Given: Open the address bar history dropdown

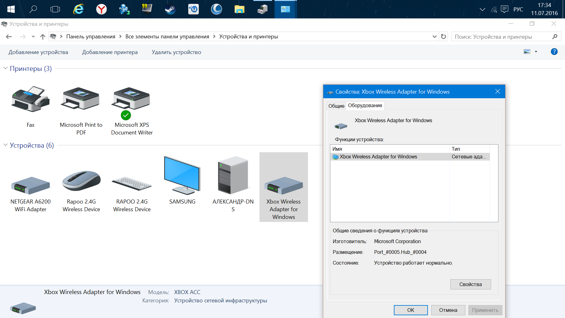Looking at the screenshot, I should point(434,37).
